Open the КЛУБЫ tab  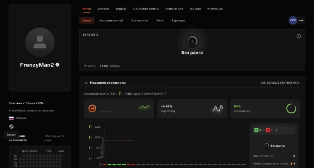click(x=195, y=9)
